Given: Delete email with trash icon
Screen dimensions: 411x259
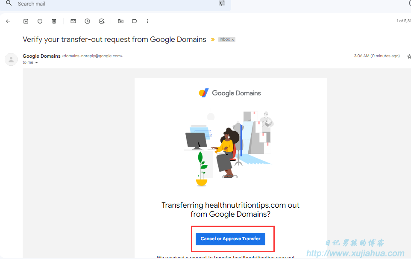Looking at the screenshot, I should coord(54,21).
